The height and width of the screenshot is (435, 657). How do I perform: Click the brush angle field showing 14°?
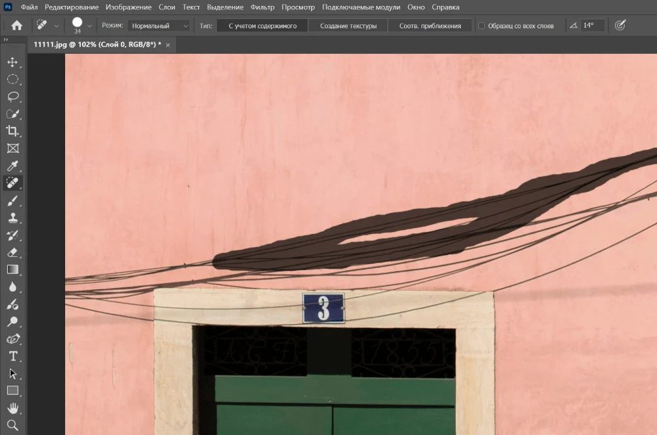tap(591, 26)
